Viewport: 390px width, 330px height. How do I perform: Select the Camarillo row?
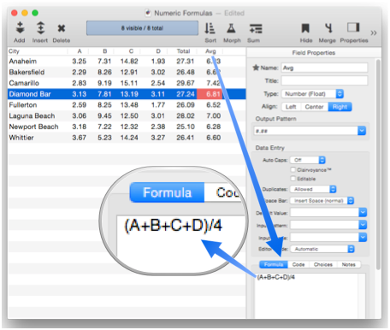click(x=127, y=83)
